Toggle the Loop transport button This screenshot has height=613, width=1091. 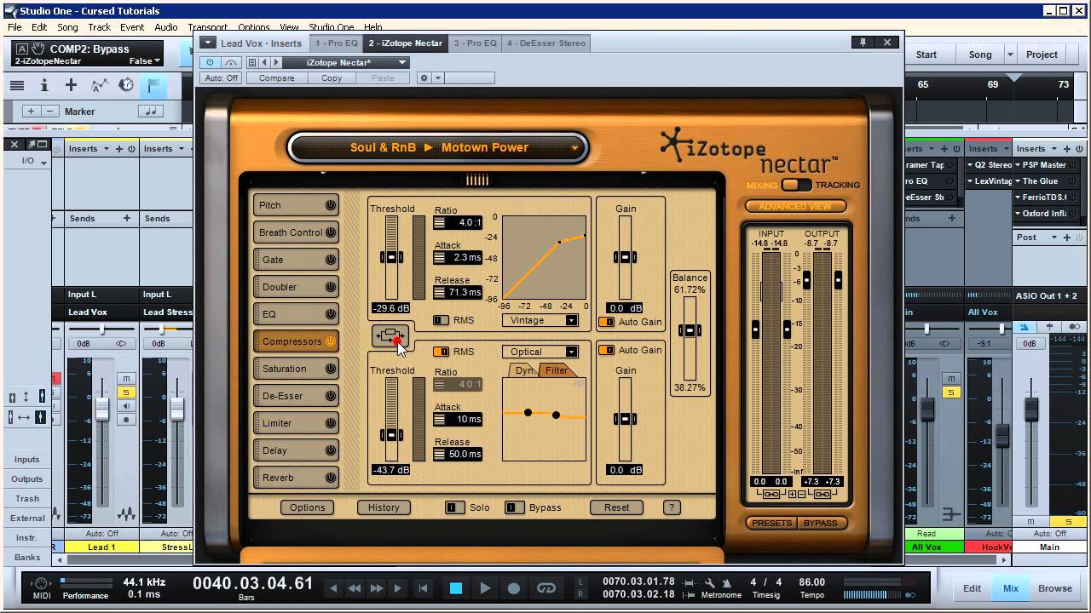(546, 588)
